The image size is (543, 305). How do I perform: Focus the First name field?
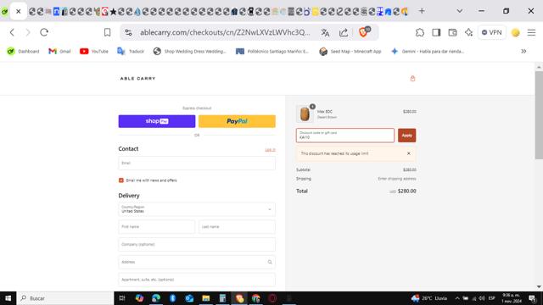pos(157,227)
